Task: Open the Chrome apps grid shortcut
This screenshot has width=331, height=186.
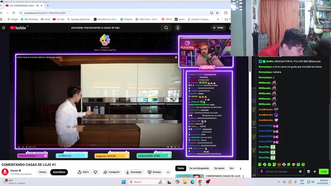Action: point(1,19)
